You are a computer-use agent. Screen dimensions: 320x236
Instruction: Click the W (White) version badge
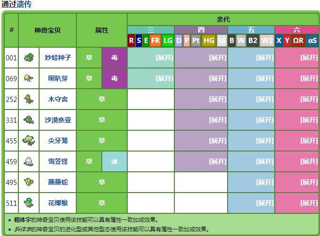[241, 41]
